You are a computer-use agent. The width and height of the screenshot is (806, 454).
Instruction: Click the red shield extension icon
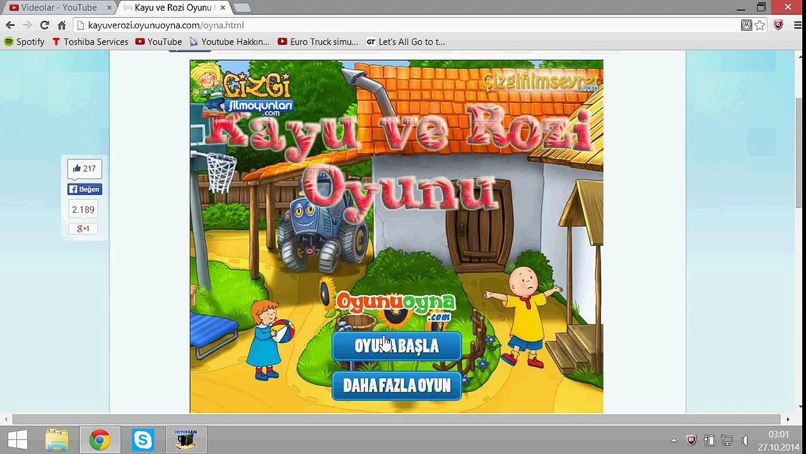click(778, 25)
